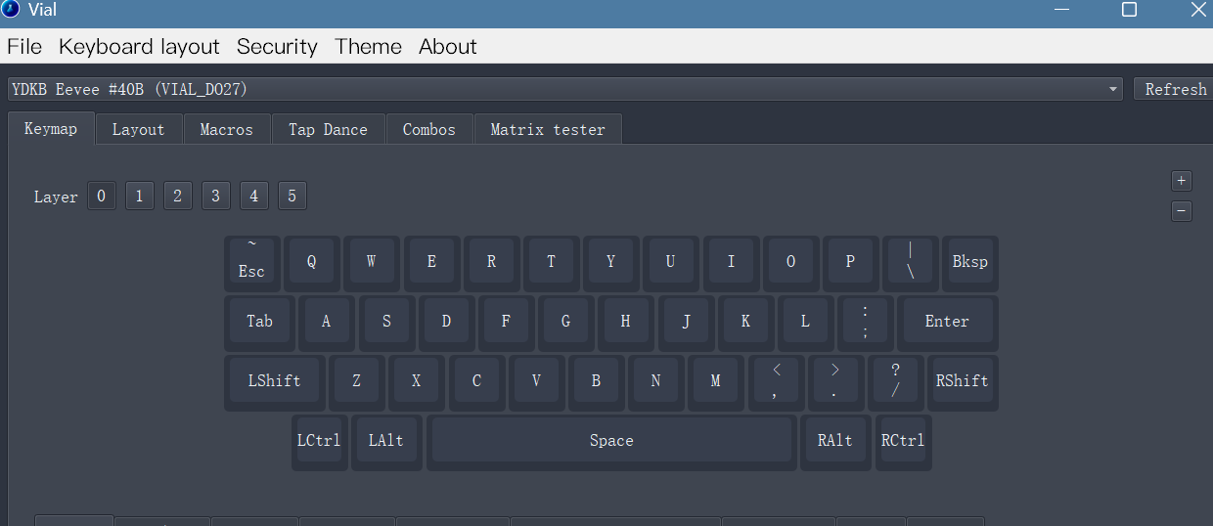Zoom out keymap with minus button
Screen dimensions: 1213x526
click(1182, 210)
